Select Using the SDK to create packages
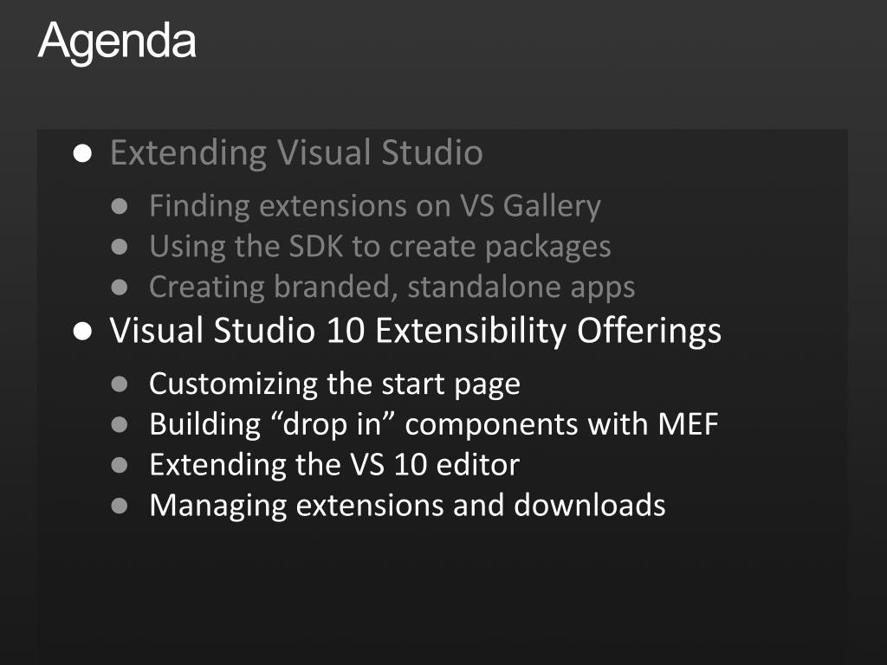Image resolution: width=887 pixels, height=665 pixels. point(380,247)
